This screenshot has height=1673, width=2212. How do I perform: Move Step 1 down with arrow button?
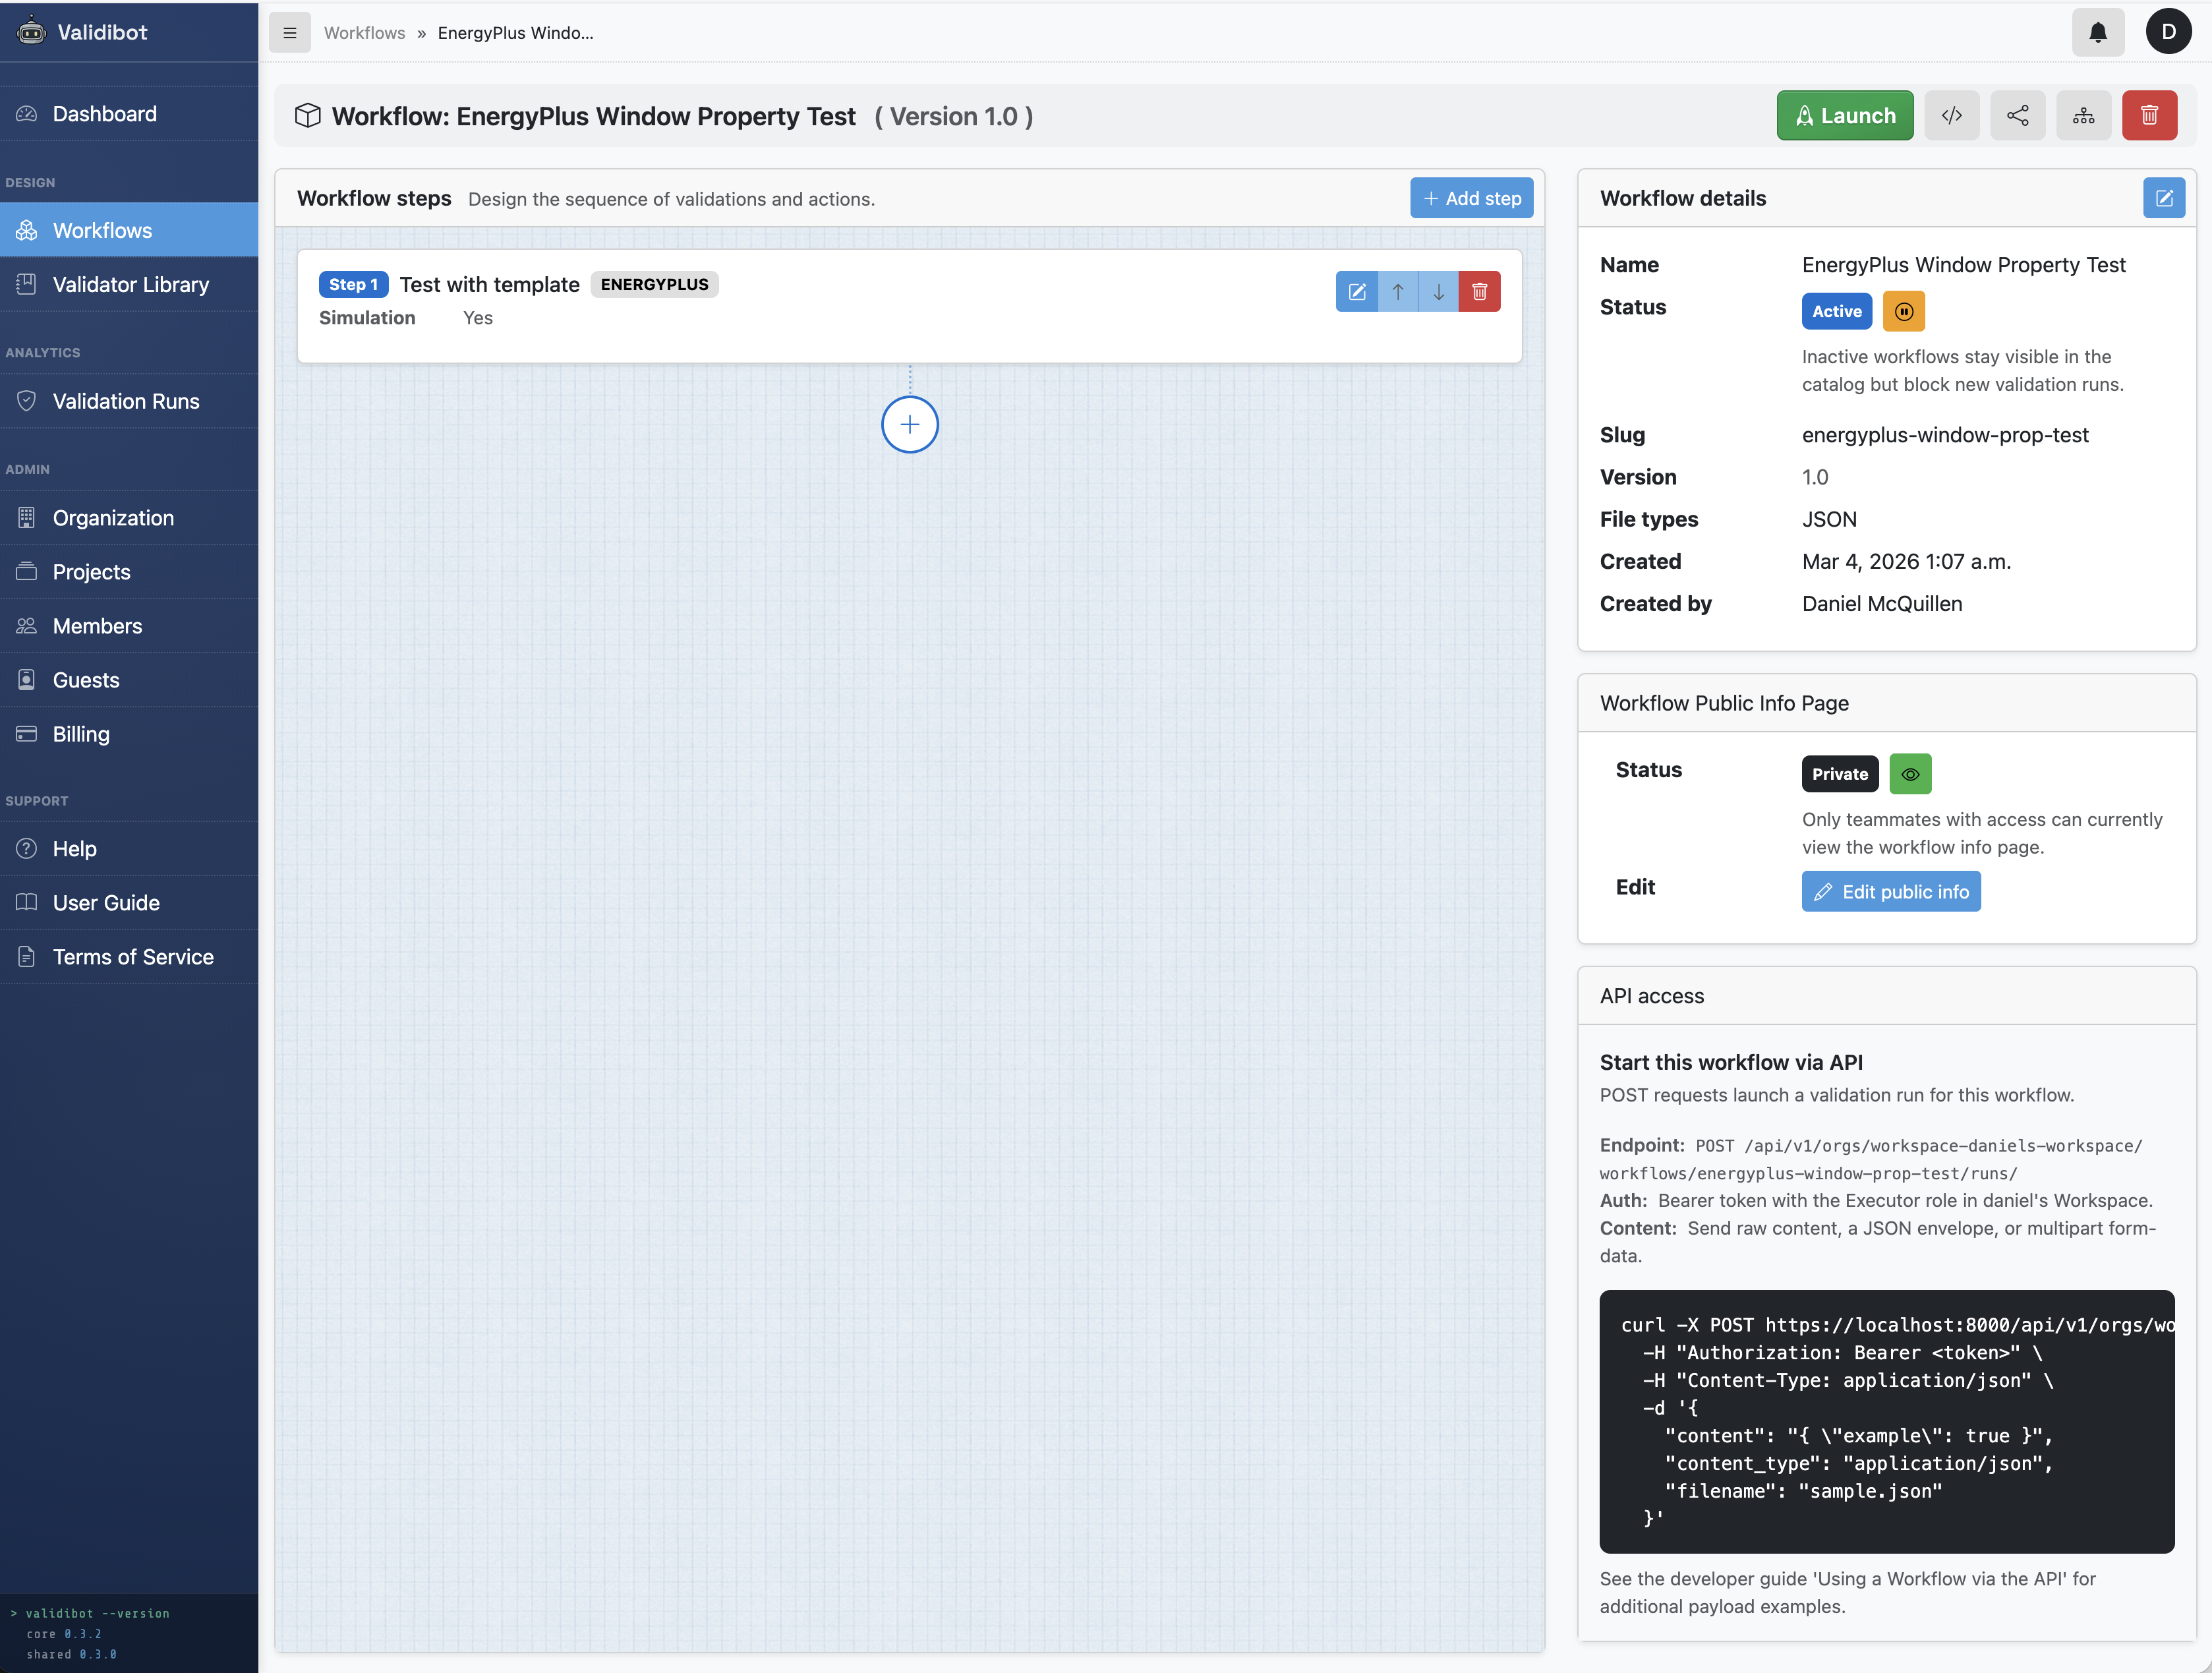click(1438, 291)
